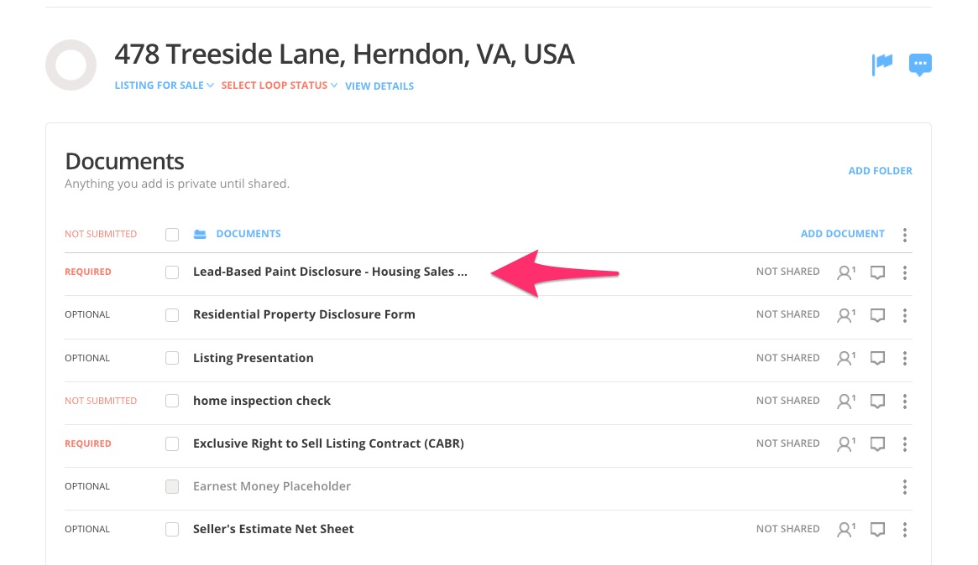978x565 pixels.
Task: Tick checkbox for Lead-Based Paint Disclosure
Action: [x=172, y=272]
